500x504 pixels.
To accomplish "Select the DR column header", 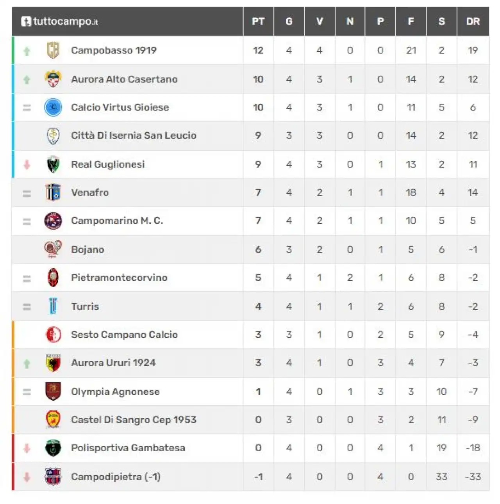I will click(473, 21).
